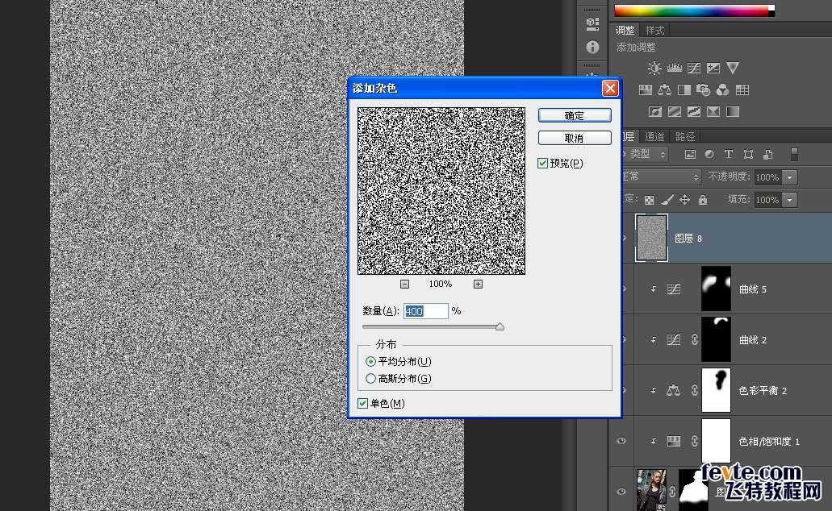This screenshot has width=832, height=511.
Task: Click the Opacity value field
Action: 767,177
